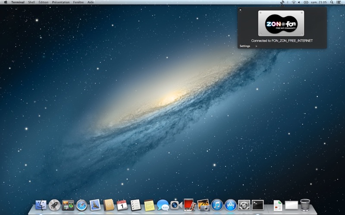Open Notes yellow notepad in Dock
Viewport: 345px width, 215px height.
click(149, 206)
